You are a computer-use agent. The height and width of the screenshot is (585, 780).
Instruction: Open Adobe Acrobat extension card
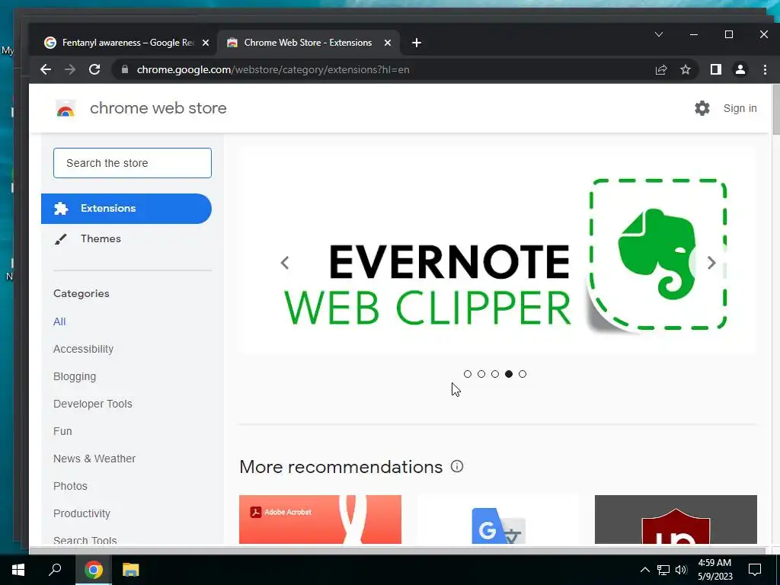321,519
